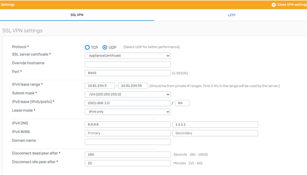Open the SSL server certificate dropdown
The width and height of the screenshot is (307, 175).
pyautogui.click(x=128, y=55)
